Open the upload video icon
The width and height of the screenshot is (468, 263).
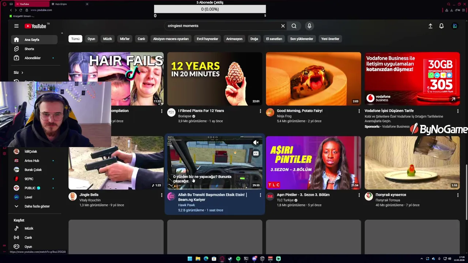(x=430, y=26)
